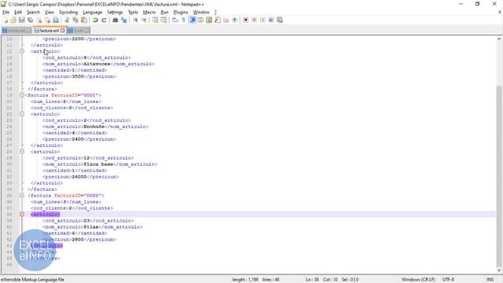Open the ? help menu
This screenshot has height=283, width=503.
click(215, 13)
